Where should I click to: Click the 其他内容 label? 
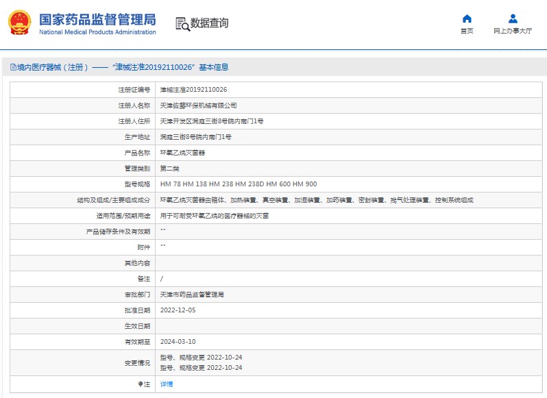(x=138, y=263)
